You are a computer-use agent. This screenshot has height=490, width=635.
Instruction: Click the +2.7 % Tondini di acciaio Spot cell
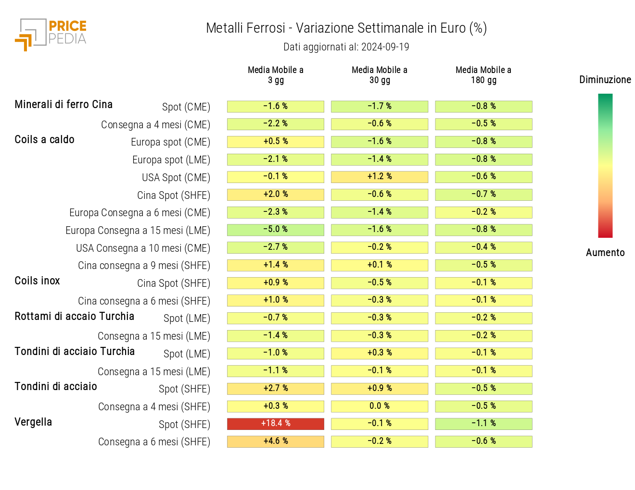click(276, 389)
